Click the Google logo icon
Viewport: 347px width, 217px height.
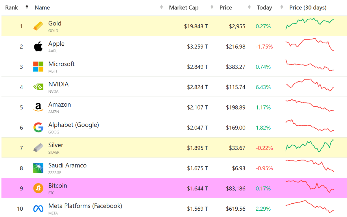click(x=38, y=127)
